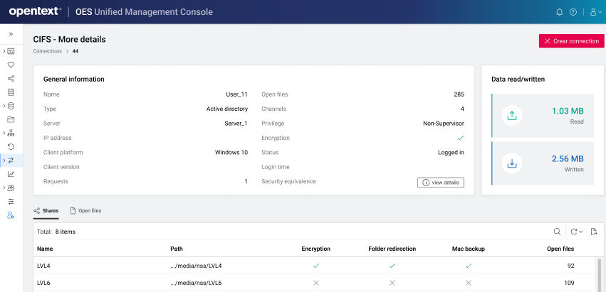
Task: Click the line chart icon in sidebar
Action: pyautogui.click(x=11, y=174)
